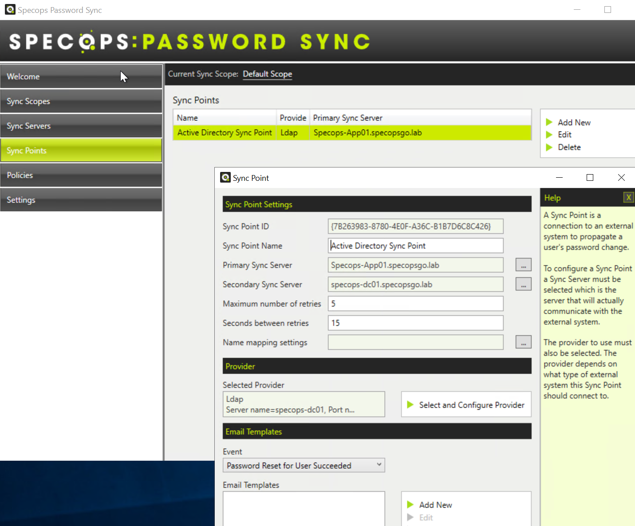Click the Email Templates section header bar

[x=377, y=431]
